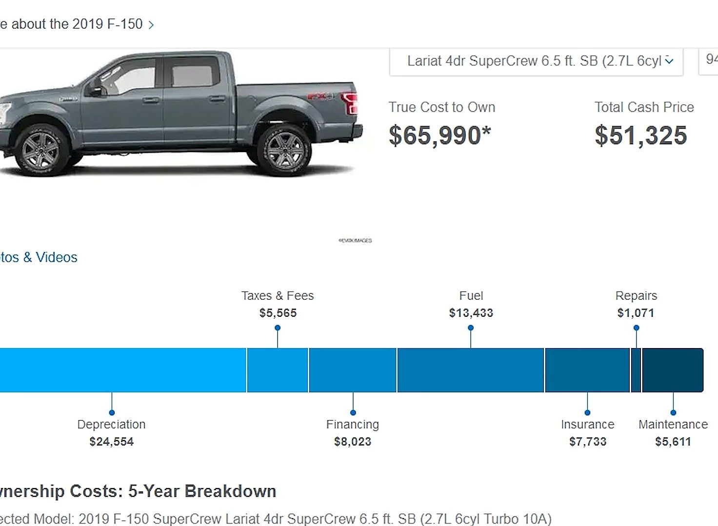The height and width of the screenshot is (526, 718).
Task: Select the Financing bar segment
Action: tap(353, 370)
